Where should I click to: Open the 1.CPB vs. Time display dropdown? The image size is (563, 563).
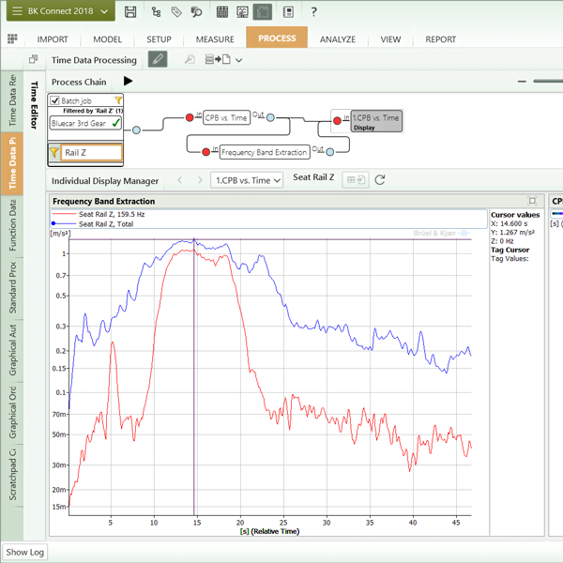[x=248, y=180]
